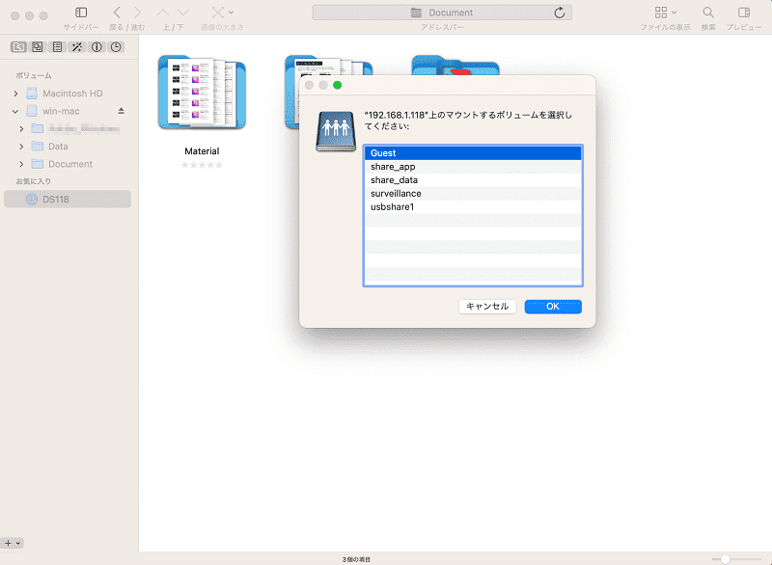The width and height of the screenshot is (772, 565).
Task: Select the DS118 favorite
Action: click(68, 200)
